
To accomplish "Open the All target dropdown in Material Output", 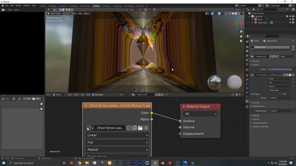I will [x=200, y=114].
